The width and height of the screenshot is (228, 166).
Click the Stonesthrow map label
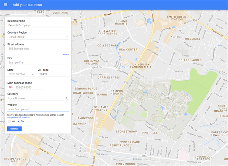tap(127, 132)
